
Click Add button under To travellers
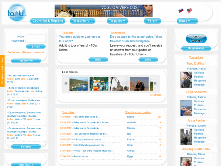(x=148, y=60)
